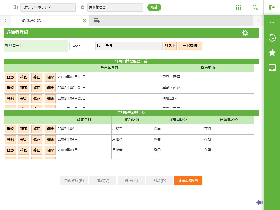Click the 社員コード input field
The height and width of the screenshot is (210, 280).
82,46
